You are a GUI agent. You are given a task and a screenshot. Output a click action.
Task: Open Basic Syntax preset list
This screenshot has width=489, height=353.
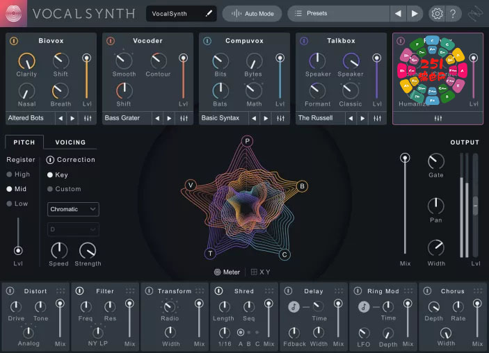click(x=223, y=118)
